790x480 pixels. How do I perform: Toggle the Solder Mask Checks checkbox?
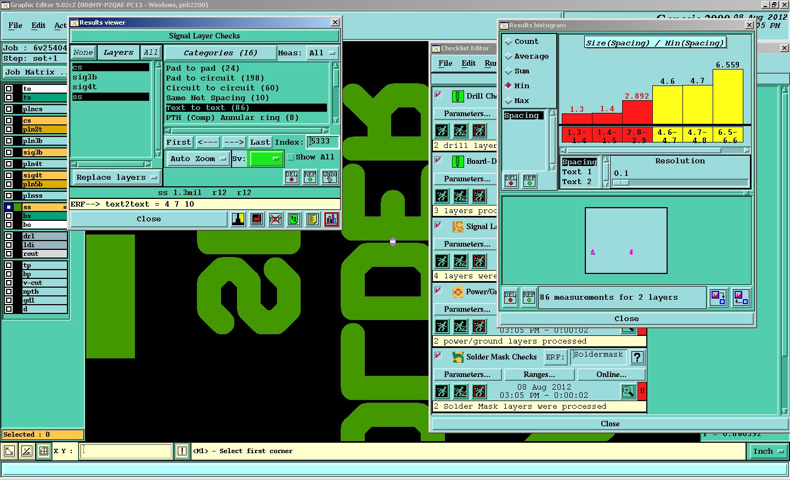point(438,356)
